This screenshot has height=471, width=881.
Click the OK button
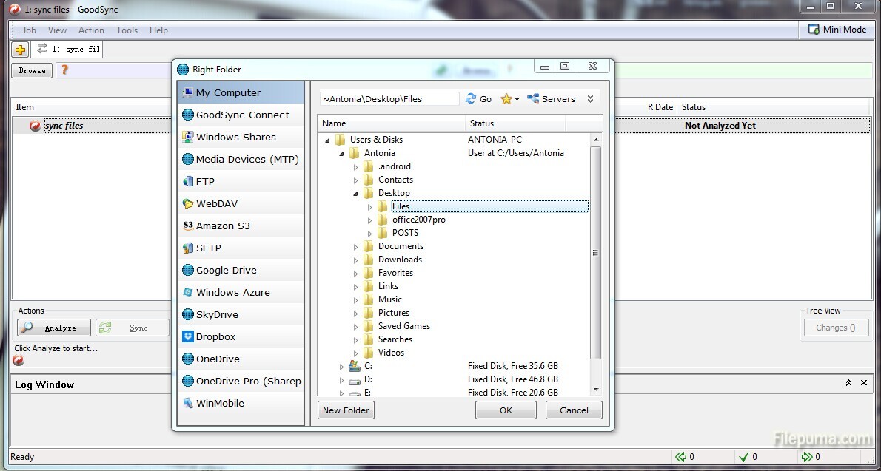pos(505,410)
